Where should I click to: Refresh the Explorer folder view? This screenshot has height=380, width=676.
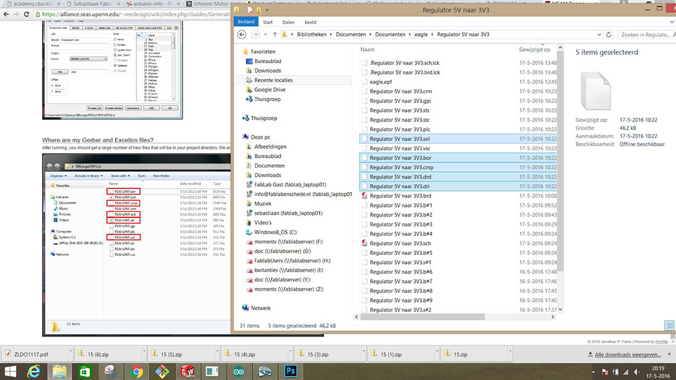[609, 34]
